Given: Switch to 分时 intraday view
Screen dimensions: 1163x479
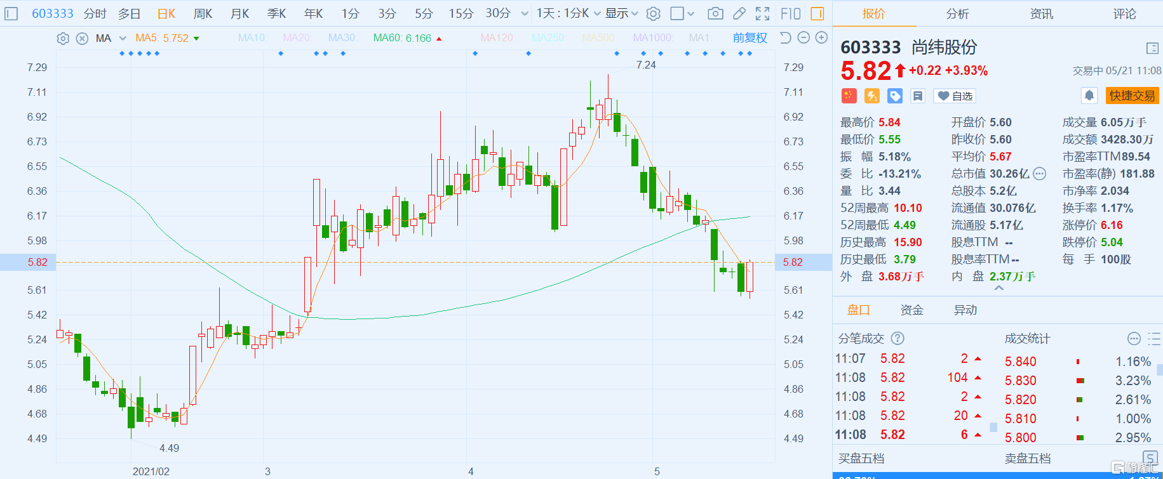Looking at the screenshot, I should click(95, 13).
